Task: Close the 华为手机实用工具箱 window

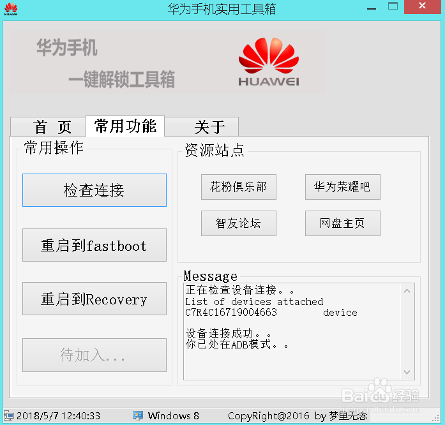Action: click(x=422, y=7)
